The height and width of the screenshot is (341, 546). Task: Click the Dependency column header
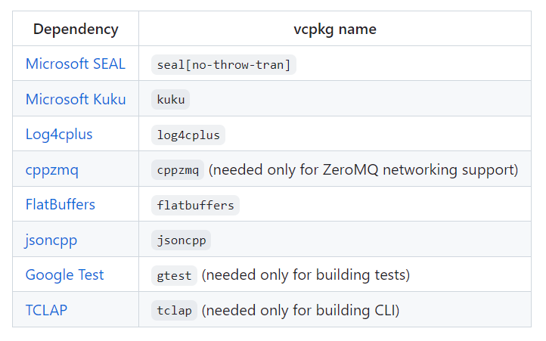click(x=76, y=29)
